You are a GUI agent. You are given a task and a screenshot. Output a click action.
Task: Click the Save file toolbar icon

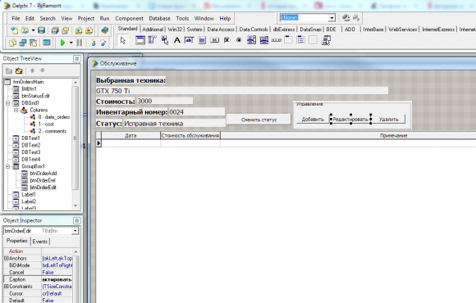(42, 30)
